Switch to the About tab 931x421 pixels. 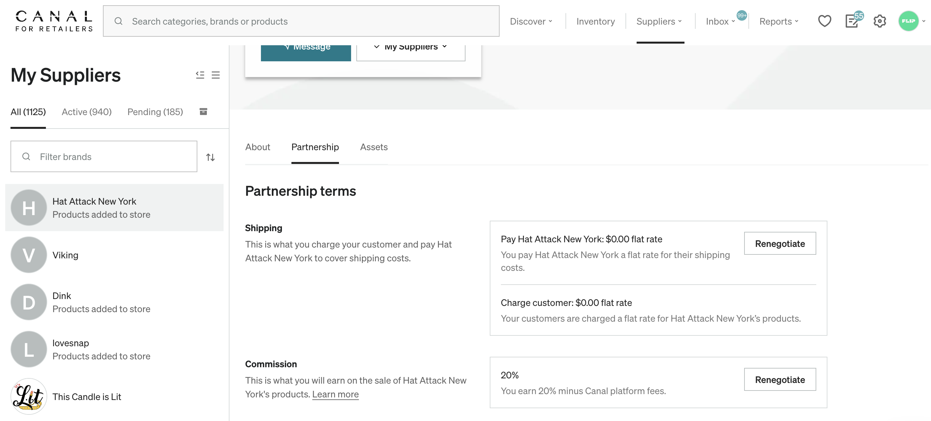257,147
